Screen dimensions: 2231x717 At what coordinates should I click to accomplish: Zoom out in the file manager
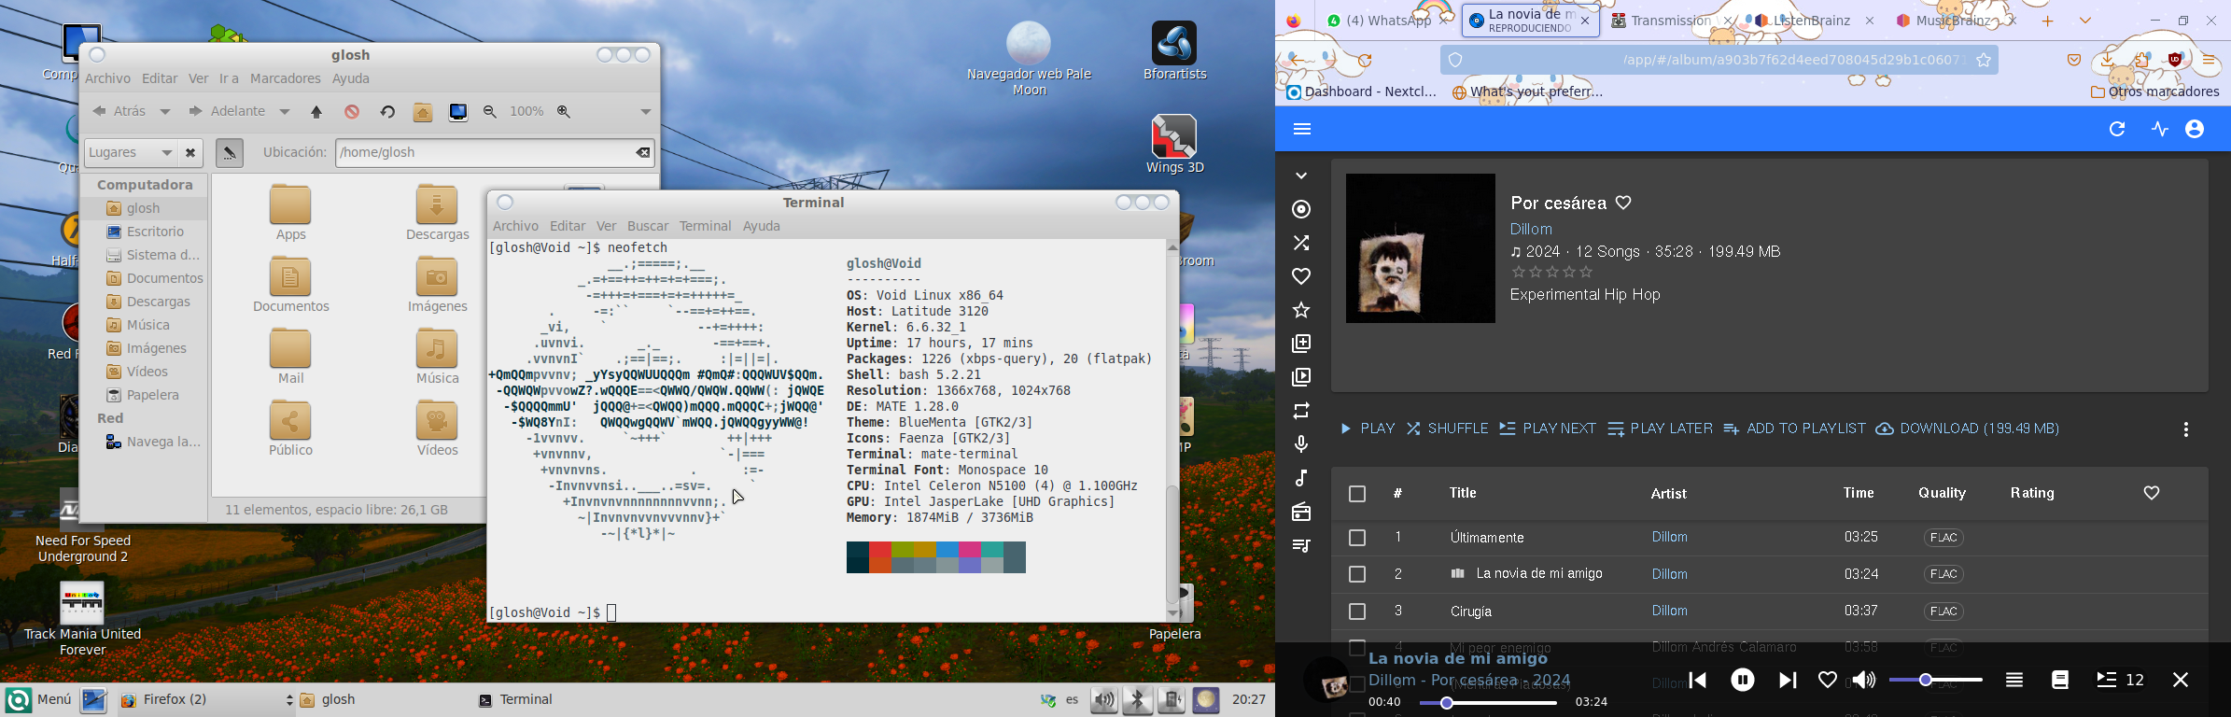[x=490, y=112]
